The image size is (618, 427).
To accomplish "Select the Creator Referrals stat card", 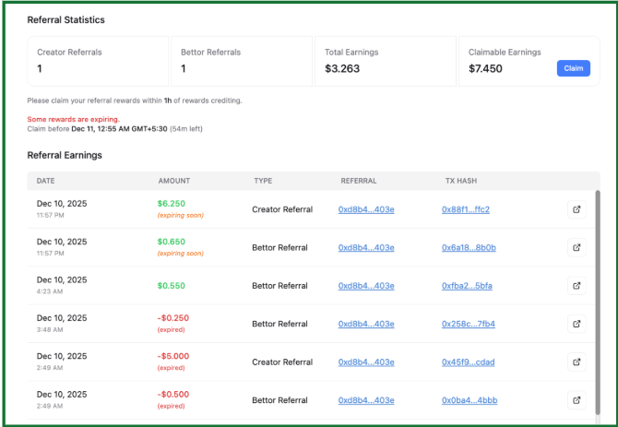I will click(98, 61).
